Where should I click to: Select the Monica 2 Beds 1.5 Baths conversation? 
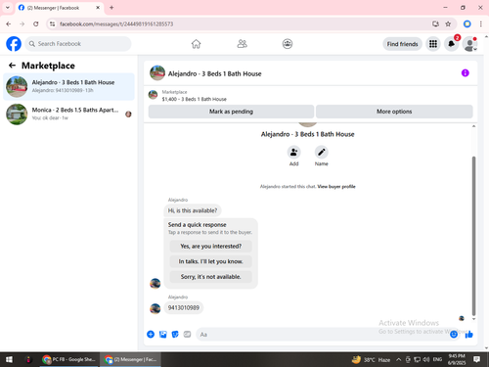pyautogui.click(x=68, y=115)
